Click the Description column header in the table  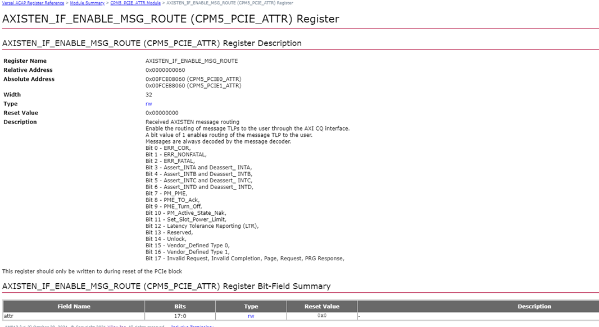(x=534, y=306)
